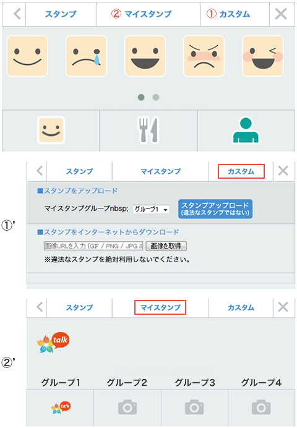Click the image URL input field

point(93,246)
